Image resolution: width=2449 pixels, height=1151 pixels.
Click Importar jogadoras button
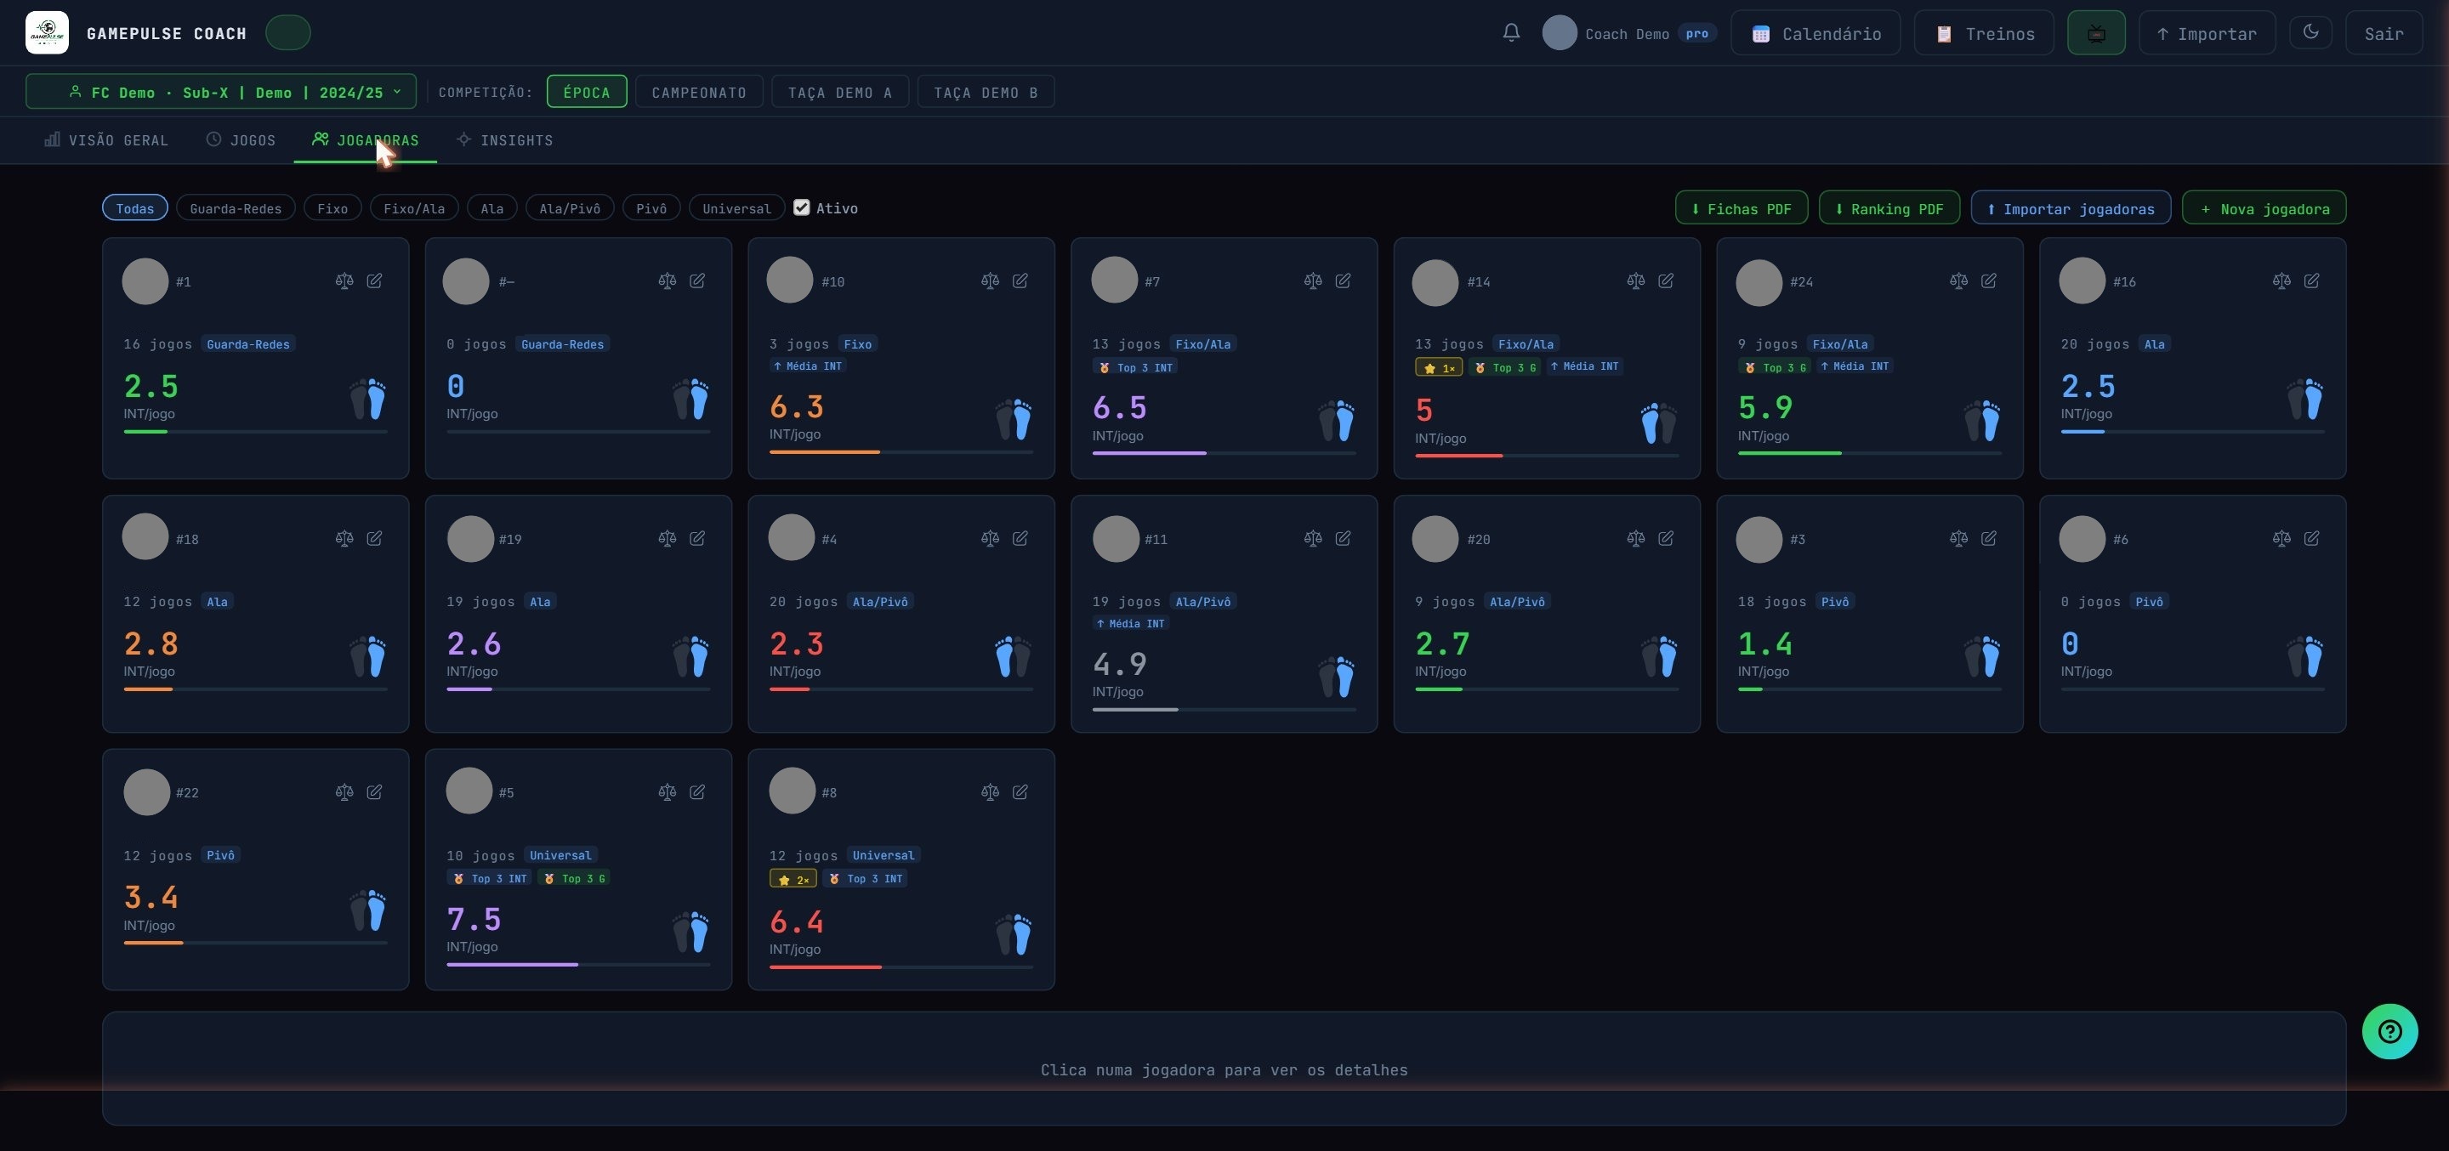pyautogui.click(x=2070, y=208)
